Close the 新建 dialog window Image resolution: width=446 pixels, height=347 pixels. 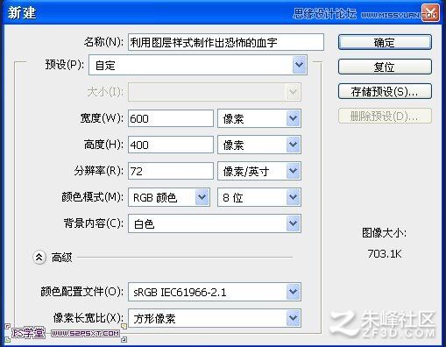click(430, 13)
